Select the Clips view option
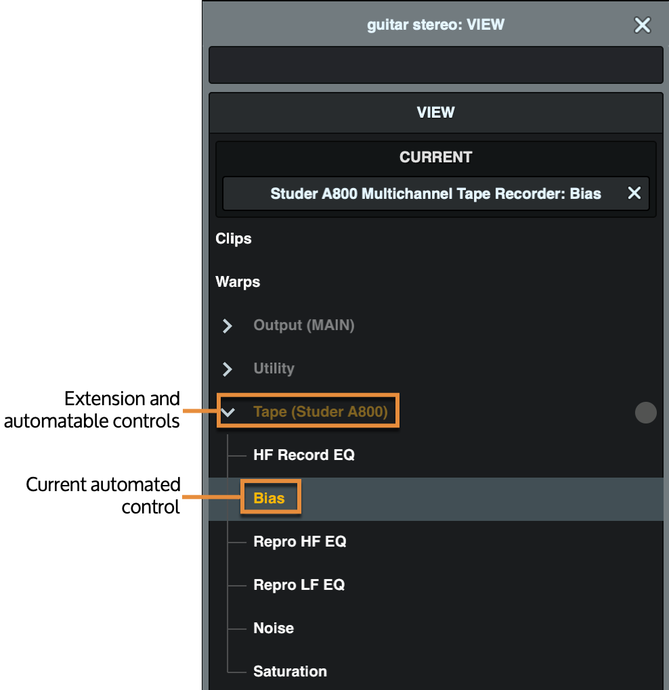669x690 pixels. [x=234, y=239]
